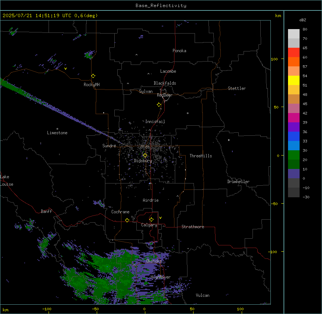The image size is (322, 314).
Task: Click the Banff label
Action: tap(46, 211)
